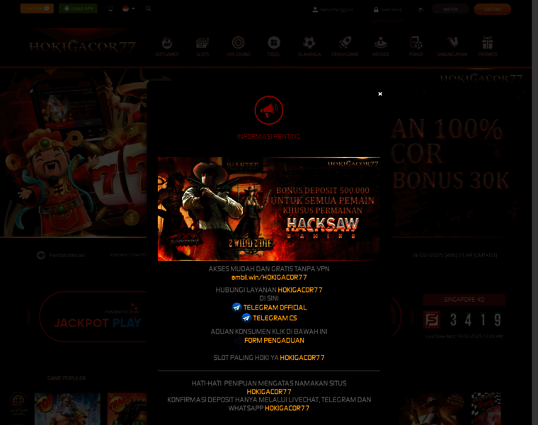Click the Singapore pools S logo icon
The height and width of the screenshot is (425, 538).
[x=432, y=320]
